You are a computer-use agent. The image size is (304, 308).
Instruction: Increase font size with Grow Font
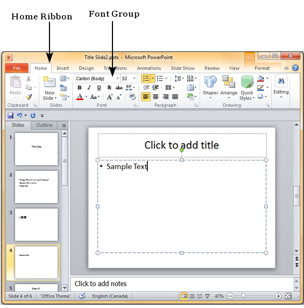(110, 97)
